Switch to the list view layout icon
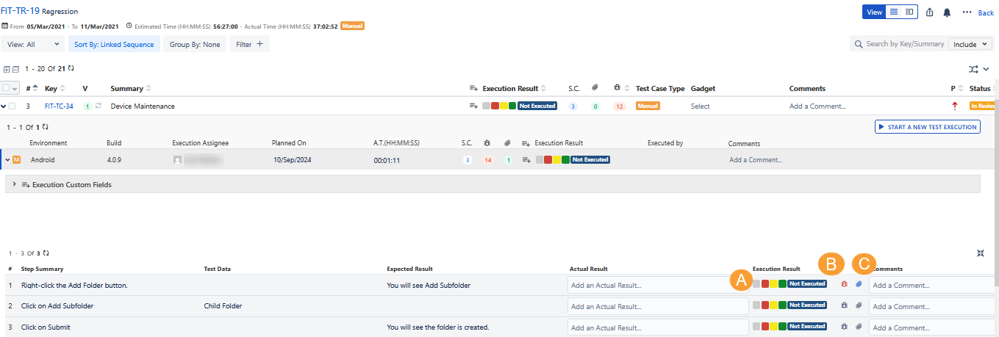 (894, 12)
